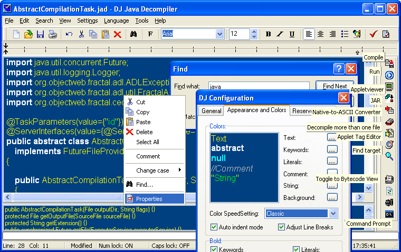Viewport: 401px width, 252px height.
Task: Click the magnifying glass sidebar icon
Action: 389,156
